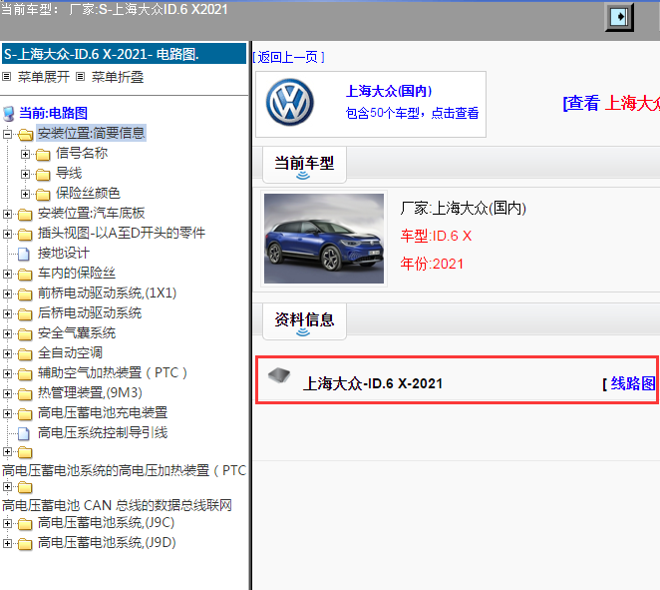
Task: Click the document icon beside 高电压系统控制导引线
Action: click(x=24, y=433)
